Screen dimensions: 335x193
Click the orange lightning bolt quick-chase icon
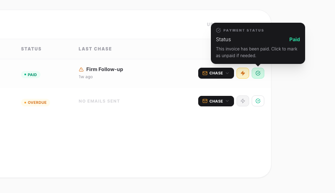tap(243, 73)
